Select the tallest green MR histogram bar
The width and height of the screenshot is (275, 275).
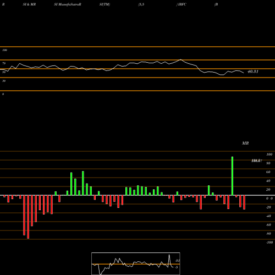232,176
